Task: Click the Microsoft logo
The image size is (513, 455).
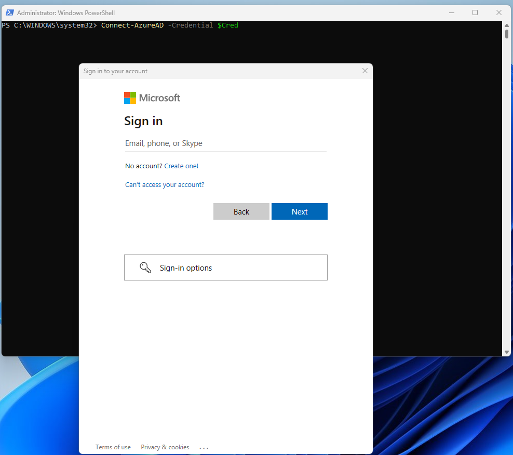Action: pyautogui.click(x=152, y=98)
